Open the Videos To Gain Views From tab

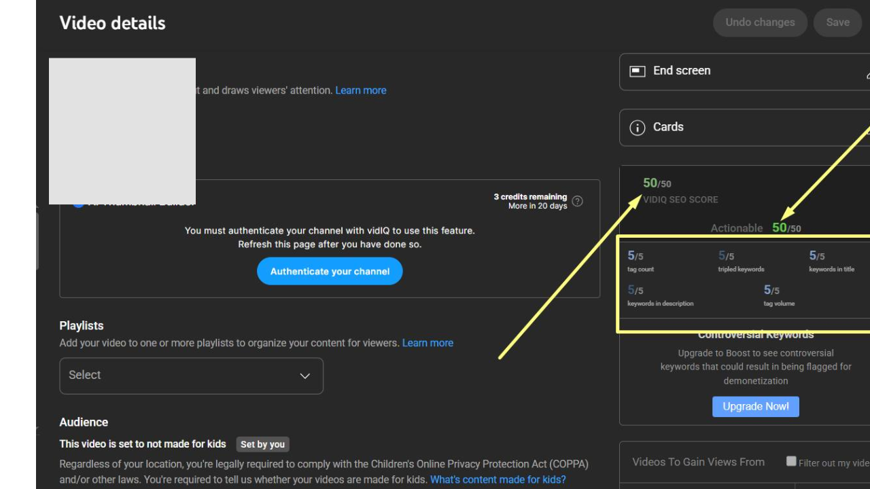(x=698, y=462)
